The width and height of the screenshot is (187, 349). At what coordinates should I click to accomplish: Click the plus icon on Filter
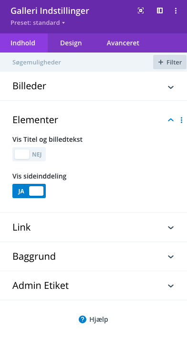coord(161,63)
